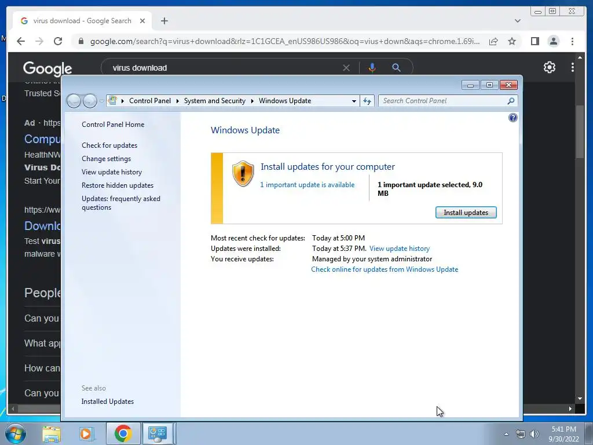This screenshot has width=593, height=445.
Task: Click the Google search magnifier icon
Action: click(396, 68)
